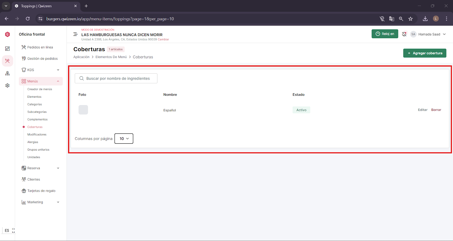Click the Español name cell

click(x=170, y=110)
